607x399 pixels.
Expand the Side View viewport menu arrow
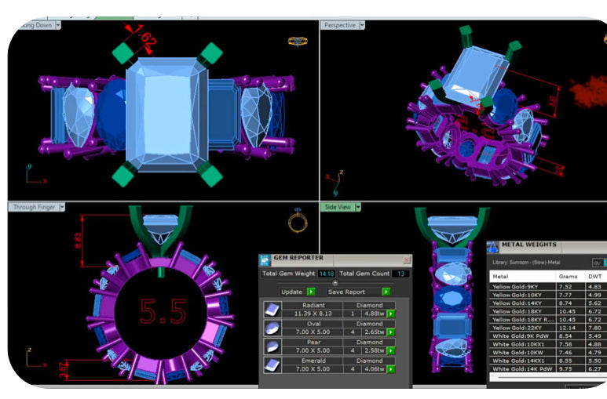pyautogui.click(x=358, y=207)
